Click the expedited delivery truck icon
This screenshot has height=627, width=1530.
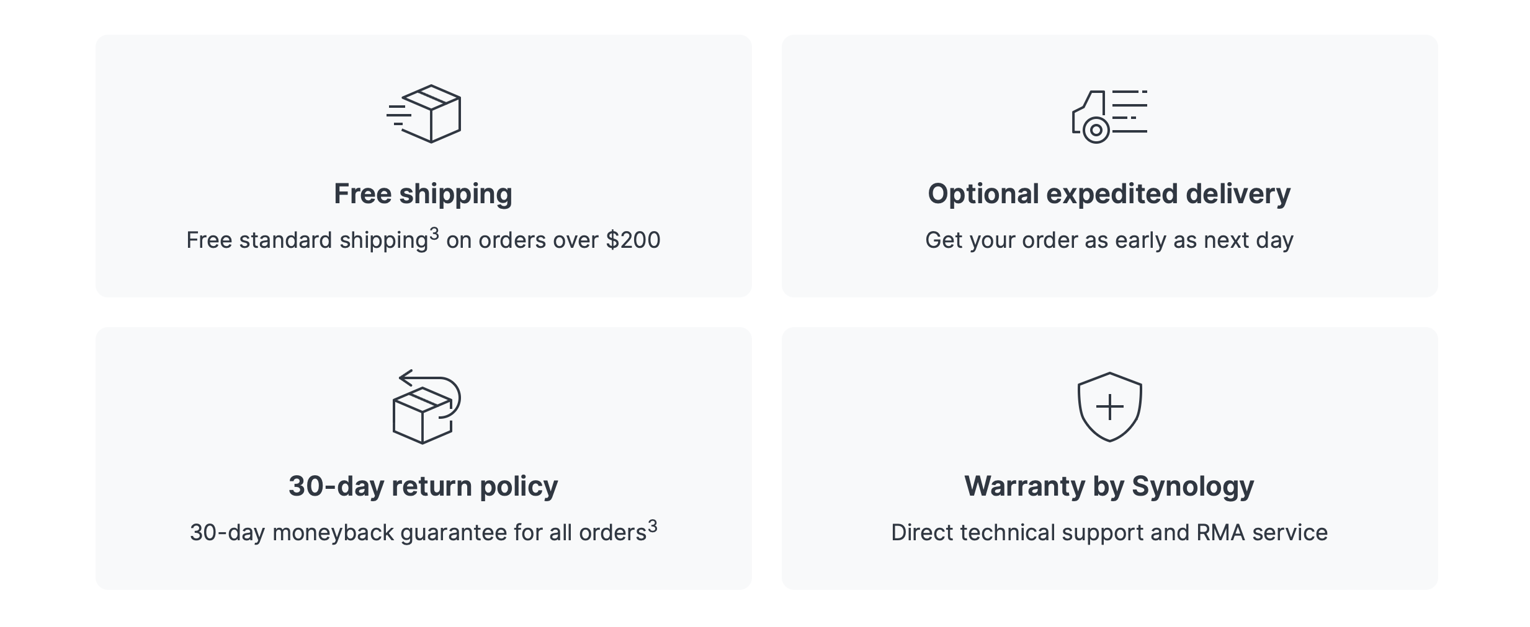[x=1109, y=116]
